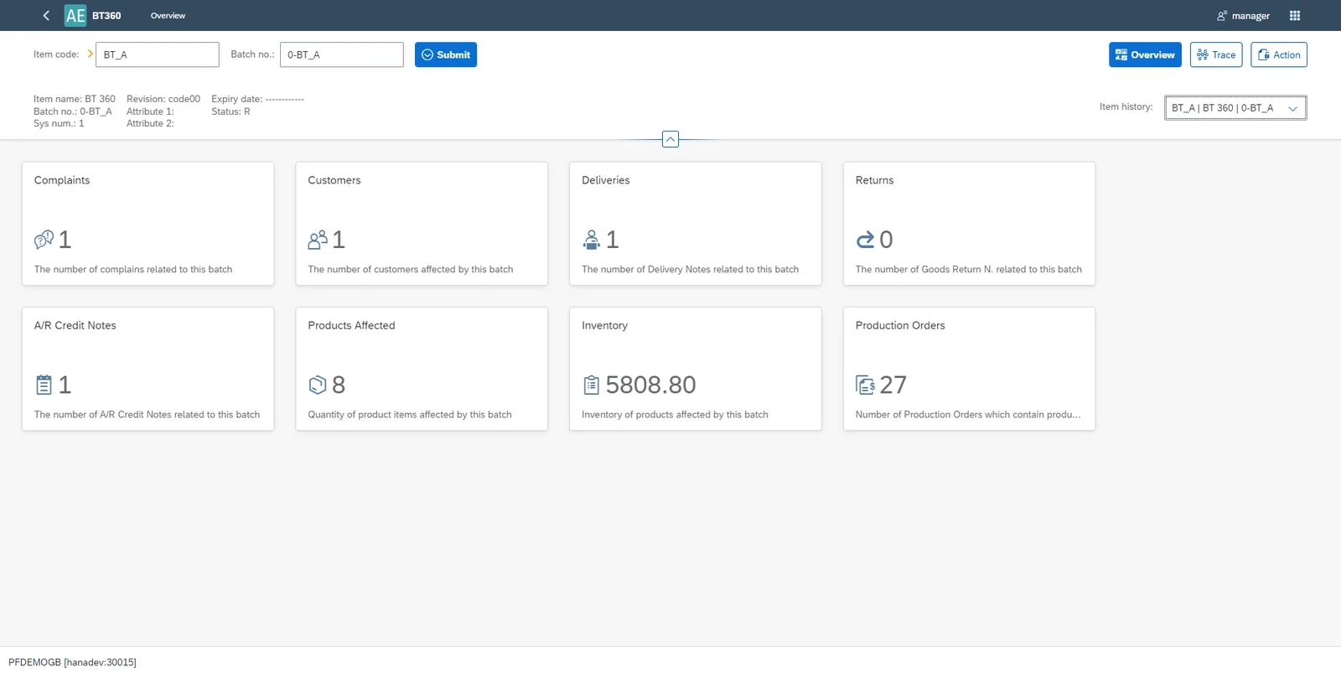Focus the Batch no. input field
Viewport: 1341px width, 677px height.
coord(342,54)
